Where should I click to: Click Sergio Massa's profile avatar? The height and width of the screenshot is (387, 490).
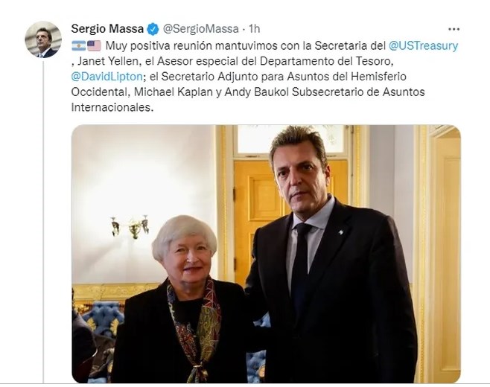43,39
